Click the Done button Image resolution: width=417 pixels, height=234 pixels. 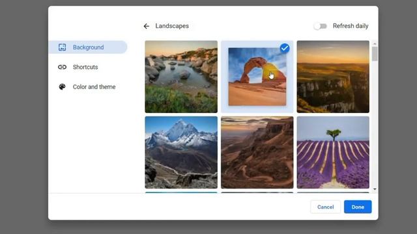point(358,207)
